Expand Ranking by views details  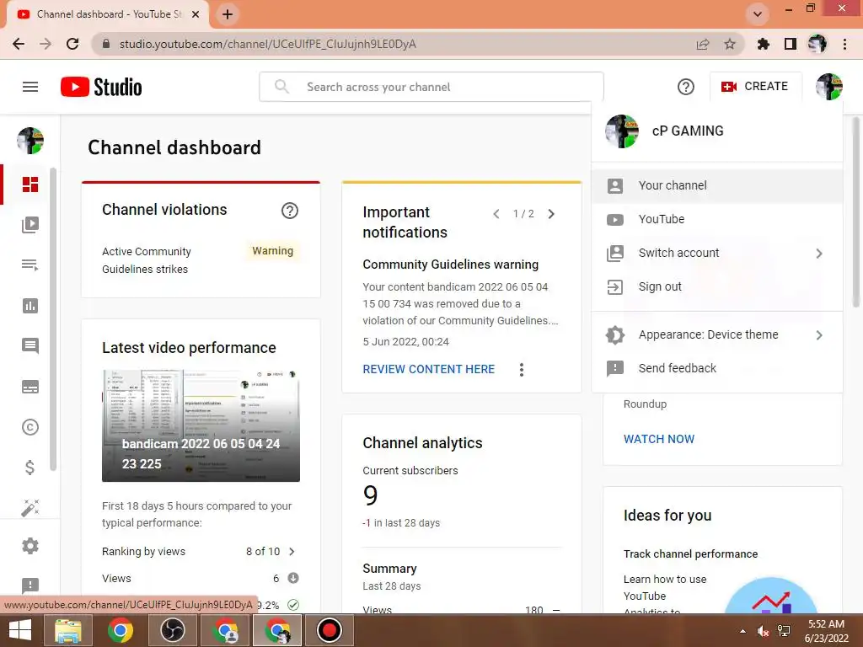292,551
